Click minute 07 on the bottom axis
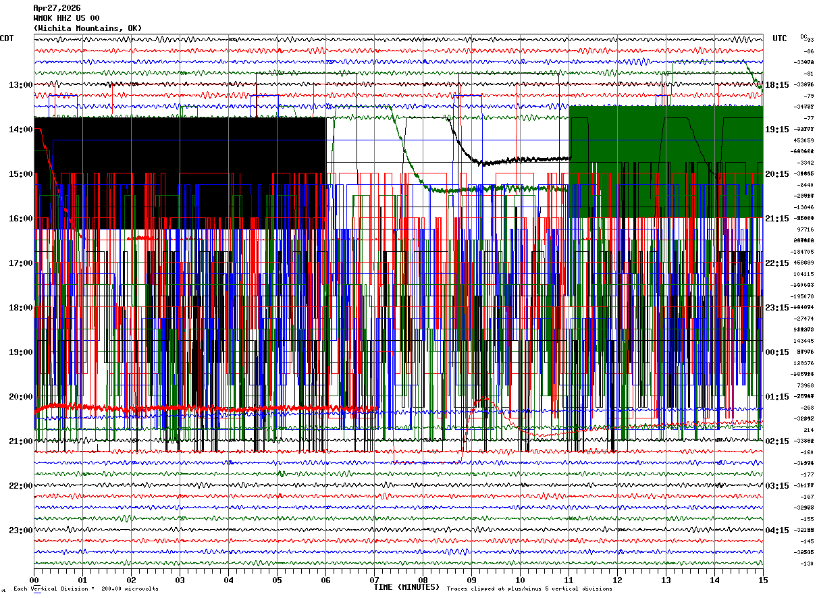The height and width of the screenshot is (598, 817). [375, 580]
